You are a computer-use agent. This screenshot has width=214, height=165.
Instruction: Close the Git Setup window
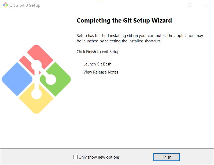[205, 5]
